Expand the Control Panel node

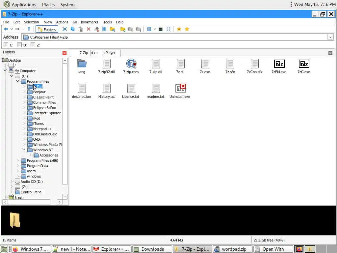pyautogui.click(x=12, y=192)
